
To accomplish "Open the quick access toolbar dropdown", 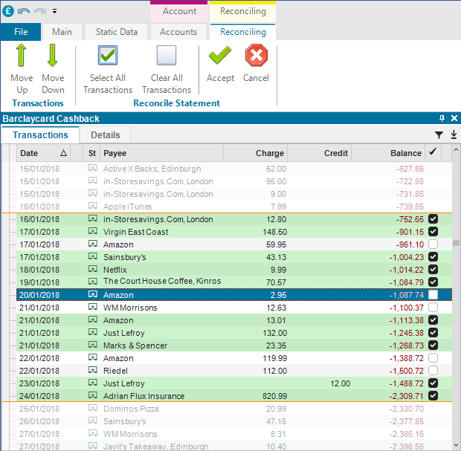I will point(55,11).
